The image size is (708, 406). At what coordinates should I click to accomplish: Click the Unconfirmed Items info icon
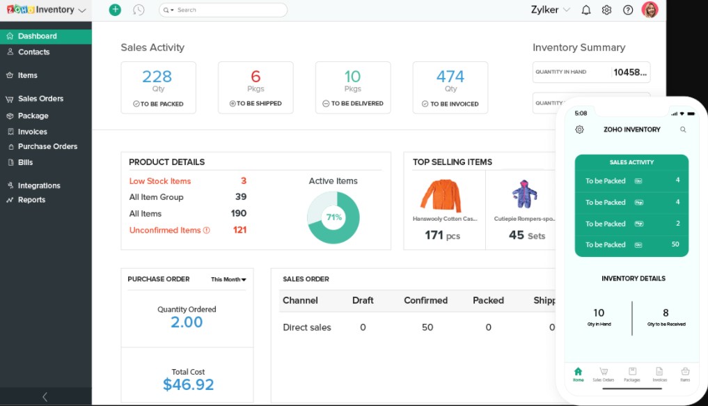tap(206, 231)
